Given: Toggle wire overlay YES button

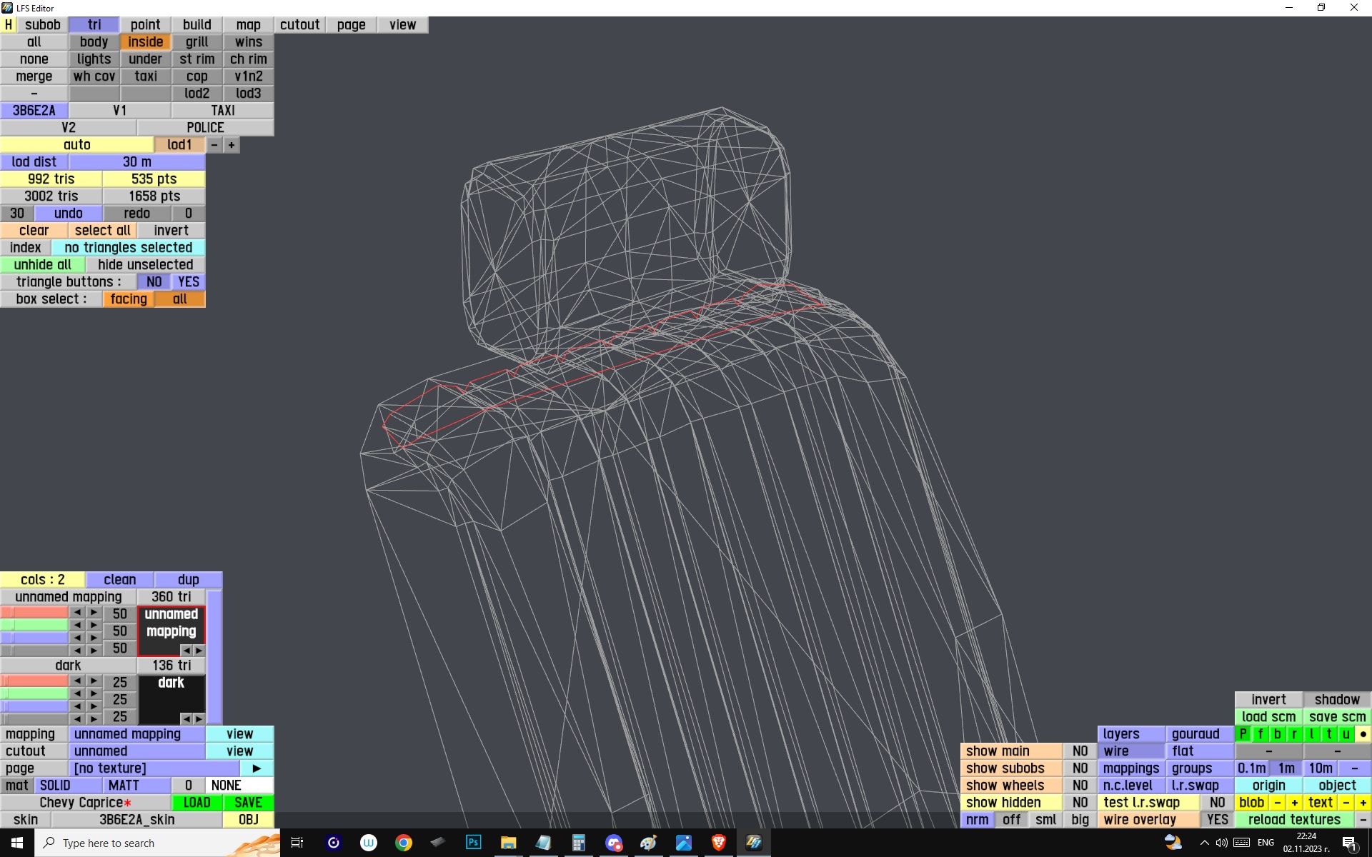Looking at the screenshot, I should (1217, 820).
